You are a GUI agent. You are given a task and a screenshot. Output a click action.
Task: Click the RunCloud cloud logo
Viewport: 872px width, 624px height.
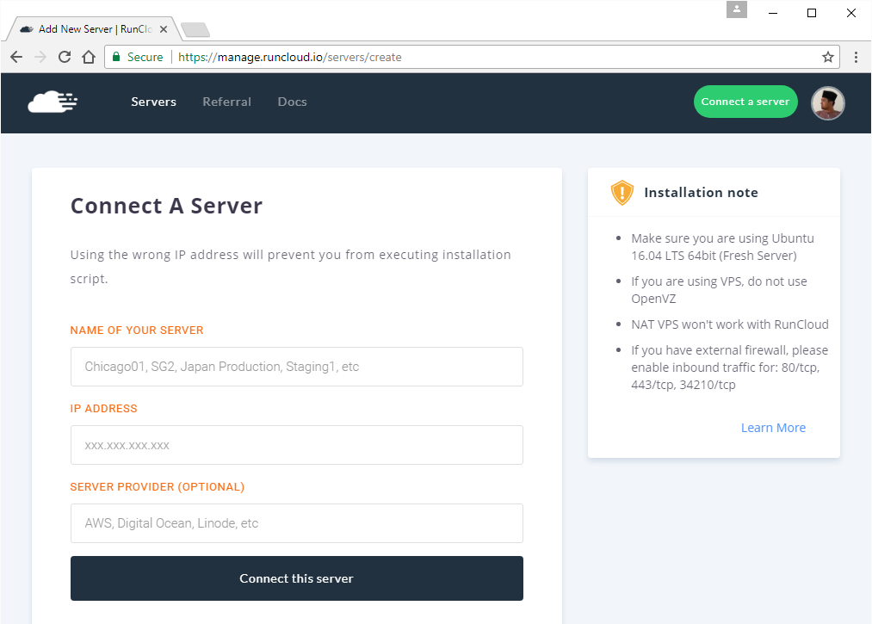[x=53, y=102]
